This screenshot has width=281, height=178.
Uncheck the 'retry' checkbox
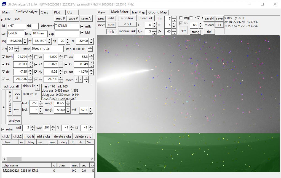click(3, 129)
